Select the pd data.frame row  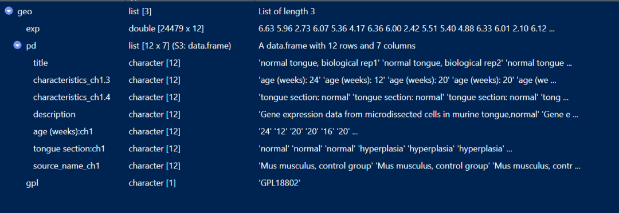309,46
